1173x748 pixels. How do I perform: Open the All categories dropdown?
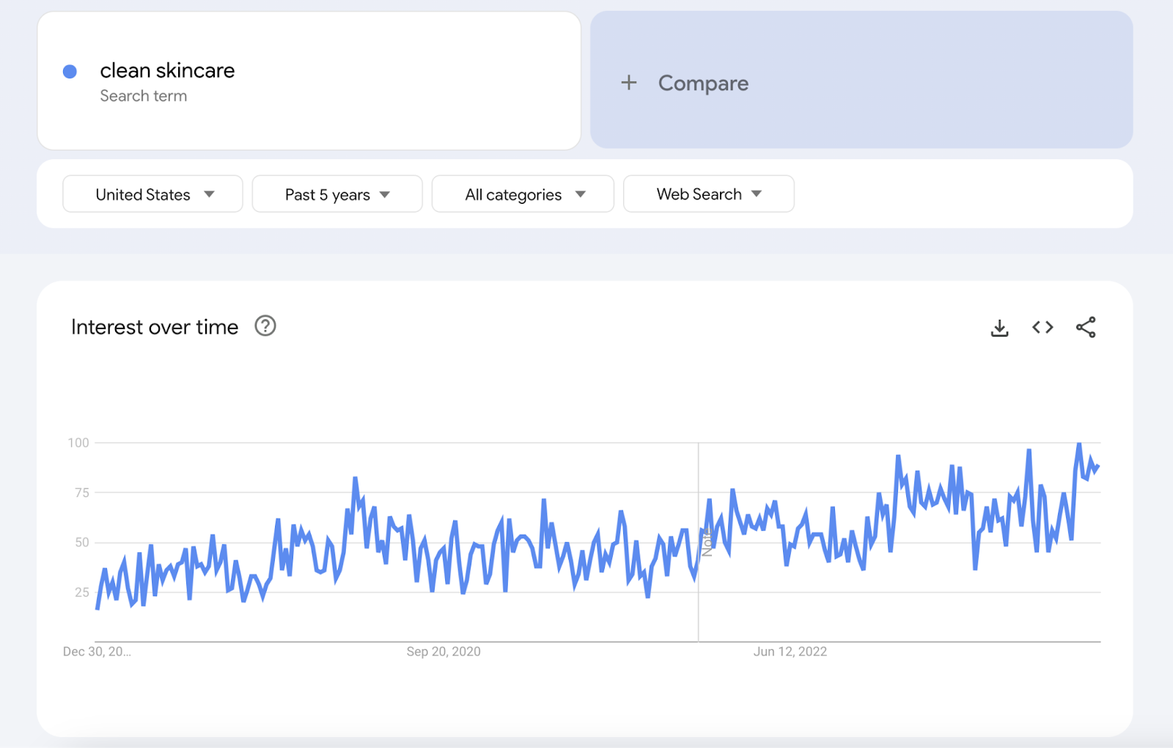point(522,194)
